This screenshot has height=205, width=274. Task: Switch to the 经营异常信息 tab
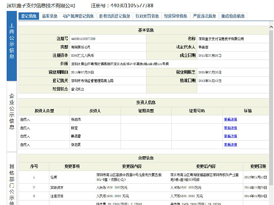[176, 16]
